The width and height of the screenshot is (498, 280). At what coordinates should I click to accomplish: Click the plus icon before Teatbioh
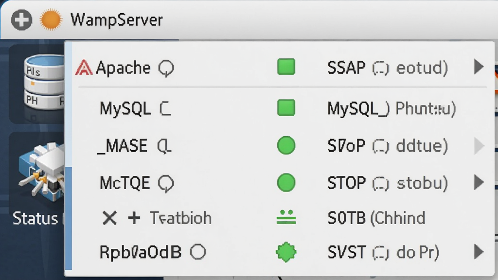pos(134,218)
